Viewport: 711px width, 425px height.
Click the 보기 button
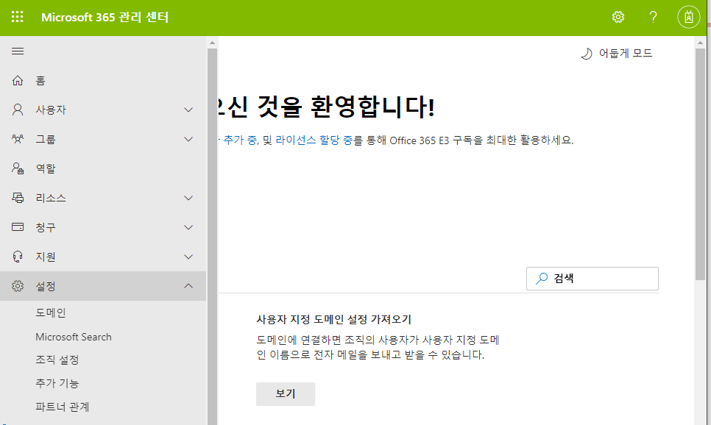tap(286, 393)
